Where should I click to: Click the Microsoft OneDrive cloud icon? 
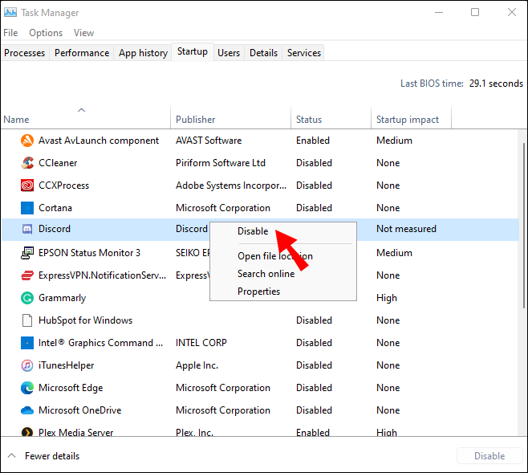[x=25, y=410]
